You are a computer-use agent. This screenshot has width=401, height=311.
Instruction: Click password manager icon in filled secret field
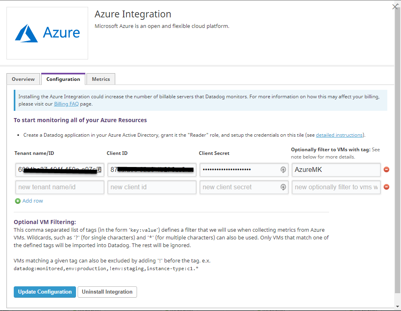click(283, 169)
